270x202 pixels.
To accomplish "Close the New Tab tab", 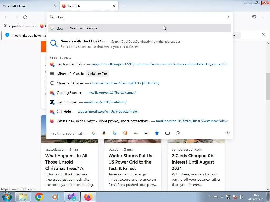I will (x=114, y=6).
